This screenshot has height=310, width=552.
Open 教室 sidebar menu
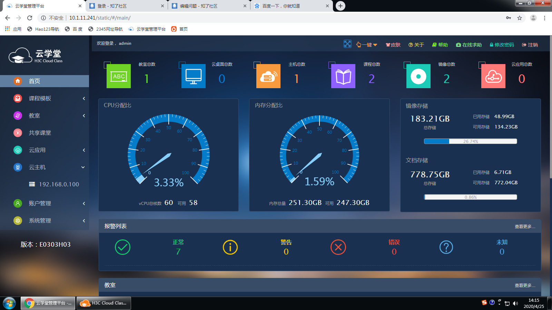(x=45, y=115)
